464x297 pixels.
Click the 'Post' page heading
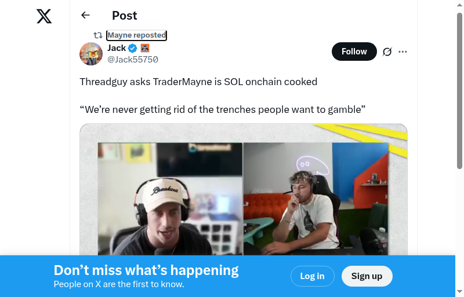(124, 16)
